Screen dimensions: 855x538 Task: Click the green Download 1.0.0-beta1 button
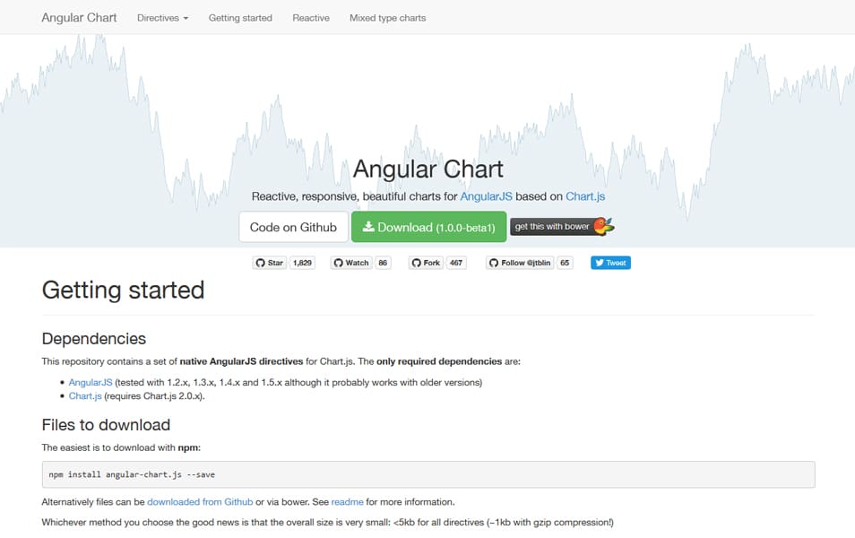[428, 226]
